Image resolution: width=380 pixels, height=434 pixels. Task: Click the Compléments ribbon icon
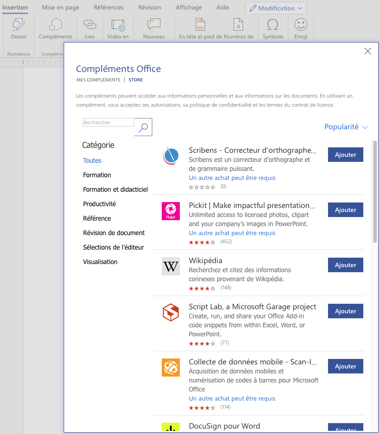55,28
